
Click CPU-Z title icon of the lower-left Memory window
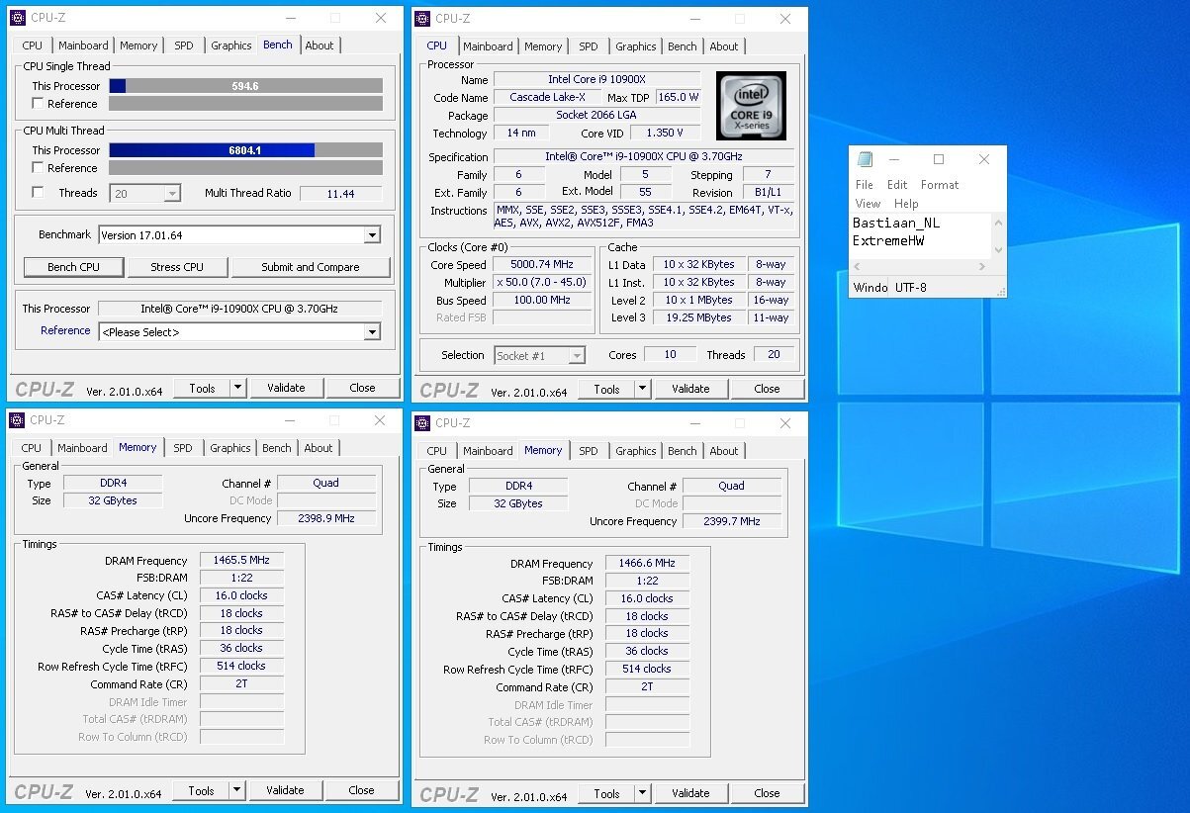pos(17,420)
